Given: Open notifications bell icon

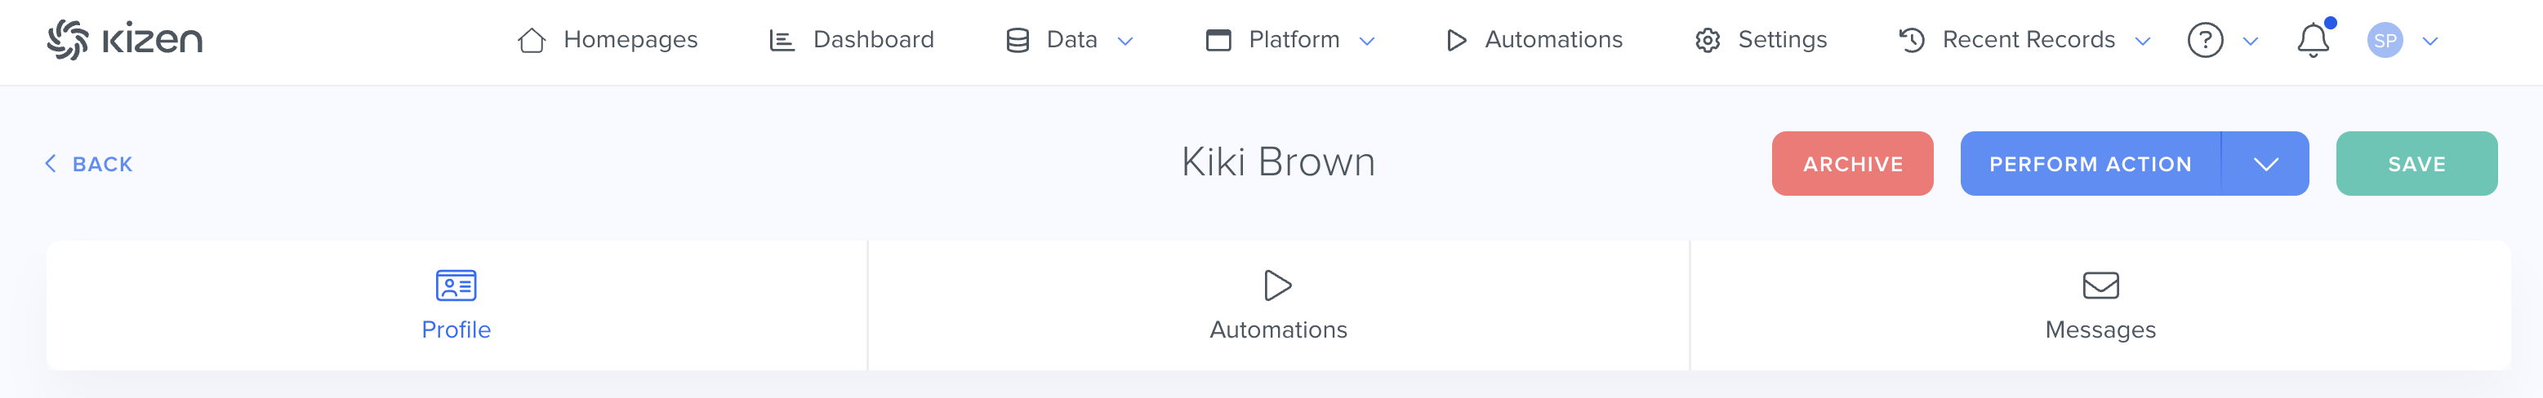Looking at the screenshot, I should (2313, 41).
